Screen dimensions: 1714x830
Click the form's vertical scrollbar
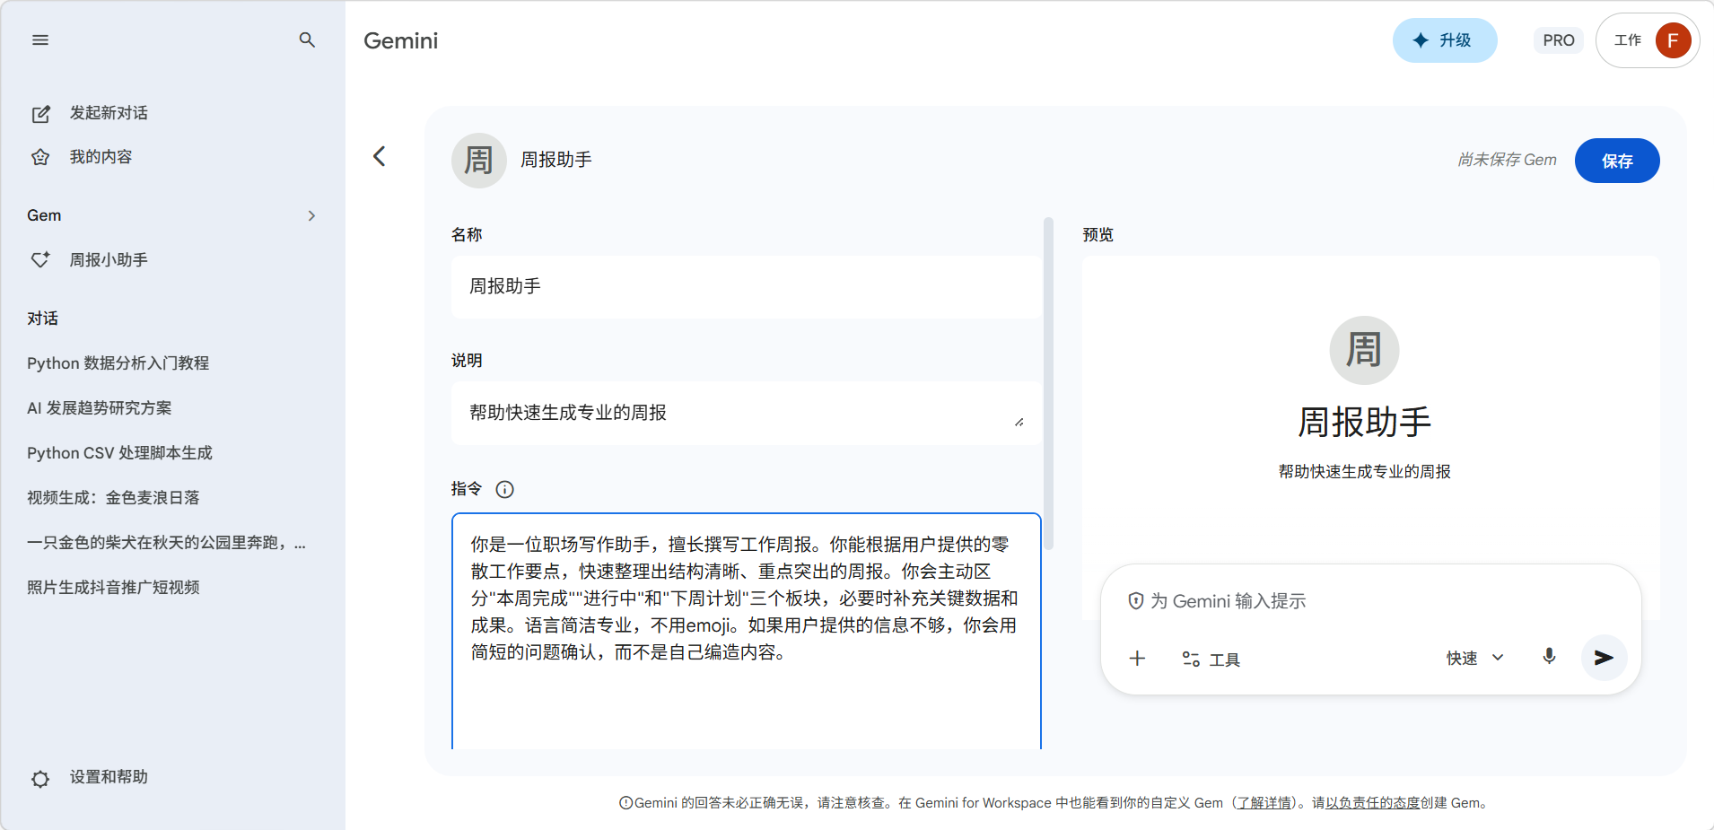(1048, 386)
